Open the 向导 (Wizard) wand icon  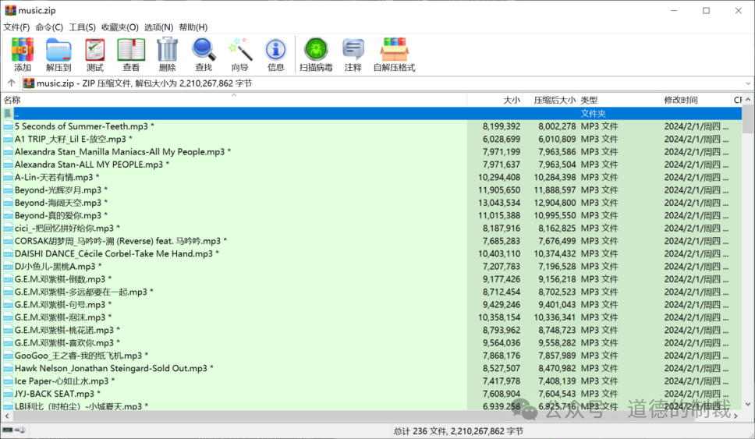(239, 50)
